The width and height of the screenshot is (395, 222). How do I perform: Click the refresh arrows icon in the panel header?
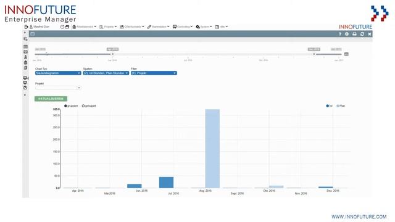(362, 34)
